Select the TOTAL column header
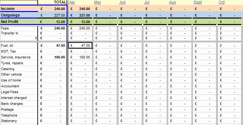 [52, 2]
